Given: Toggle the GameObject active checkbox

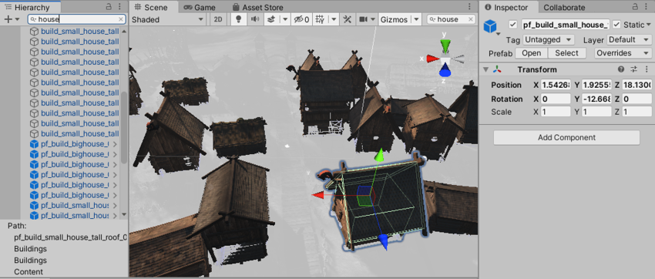Looking at the screenshot, I should [513, 25].
